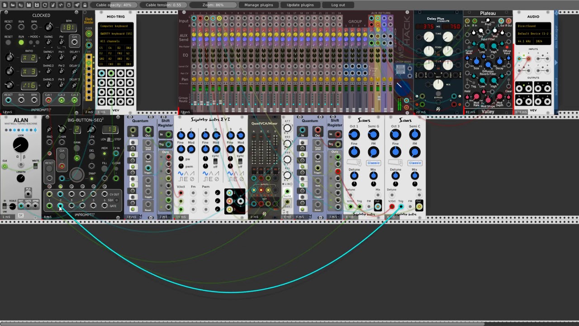
Task: Open Audio module Default Device dropdown
Action: pos(533,34)
